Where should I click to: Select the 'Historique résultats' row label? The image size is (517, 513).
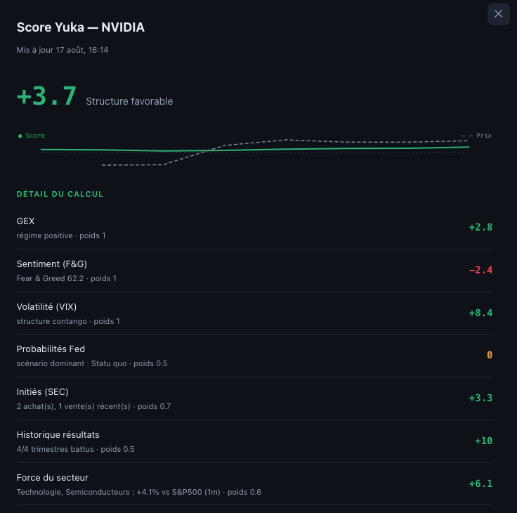(58, 435)
